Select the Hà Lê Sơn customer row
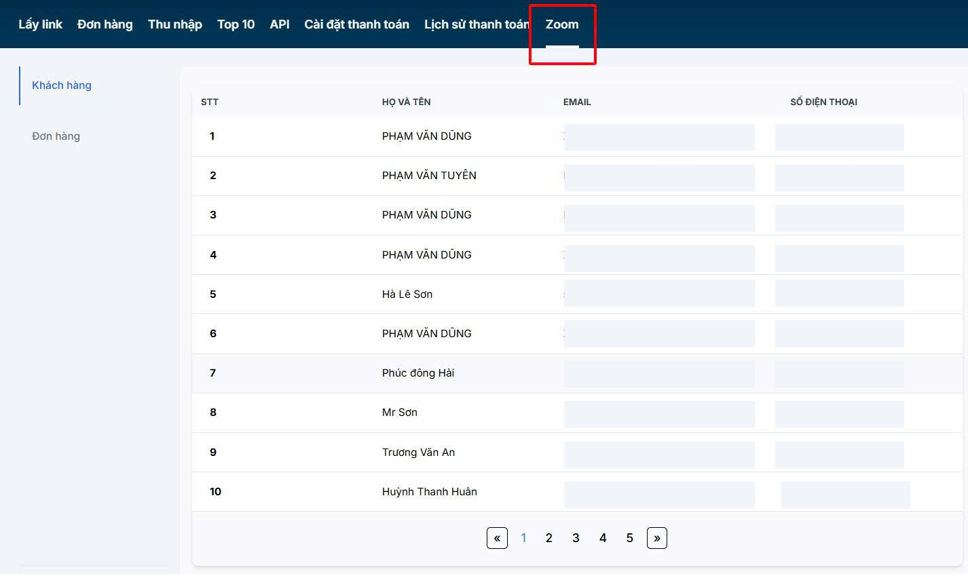Screen dimensions: 968x574 407,294
